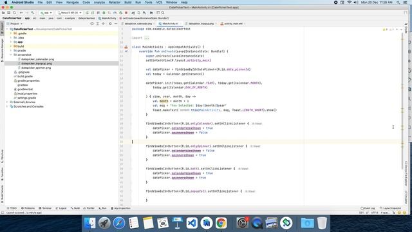Screen dimensions: 412x232
Task: Collapse the DatePickerTest root folder
Action: tap(7, 29)
